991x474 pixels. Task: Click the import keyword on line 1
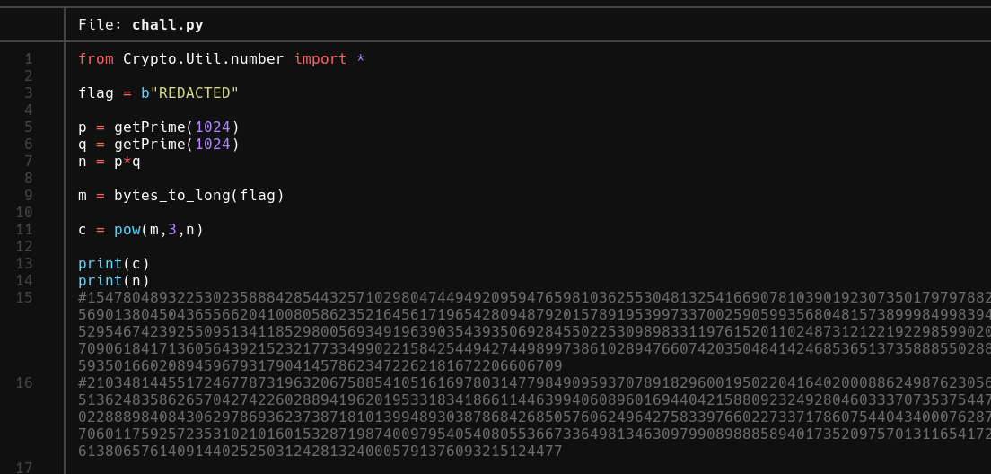(x=320, y=58)
